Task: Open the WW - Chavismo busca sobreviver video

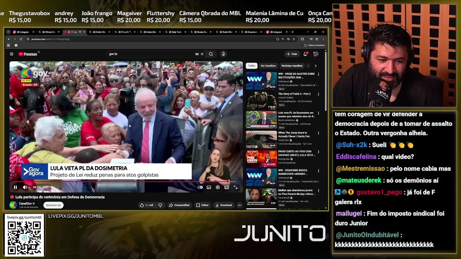Action: pyautogui.click(x=261, y=178)
